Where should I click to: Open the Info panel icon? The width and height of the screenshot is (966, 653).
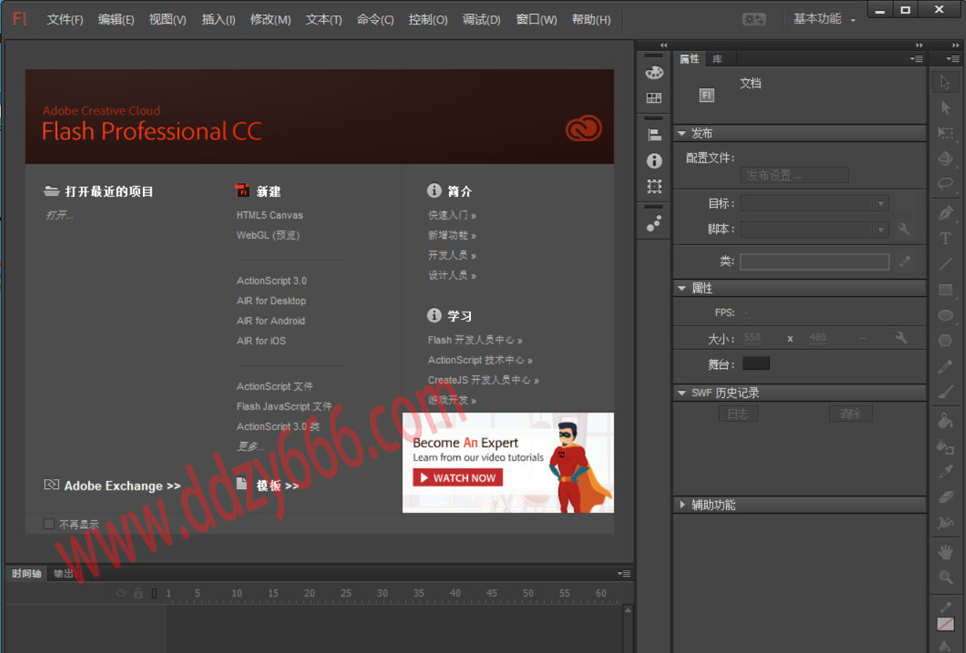pos(654,160)
